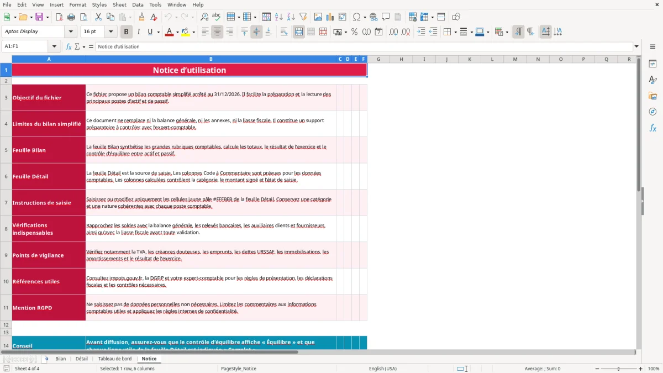Screen dimensions: 663x373
Task: Open Conditional Formatting dropdown arrow
Action: pyautogui.click(x=507, y=32)
